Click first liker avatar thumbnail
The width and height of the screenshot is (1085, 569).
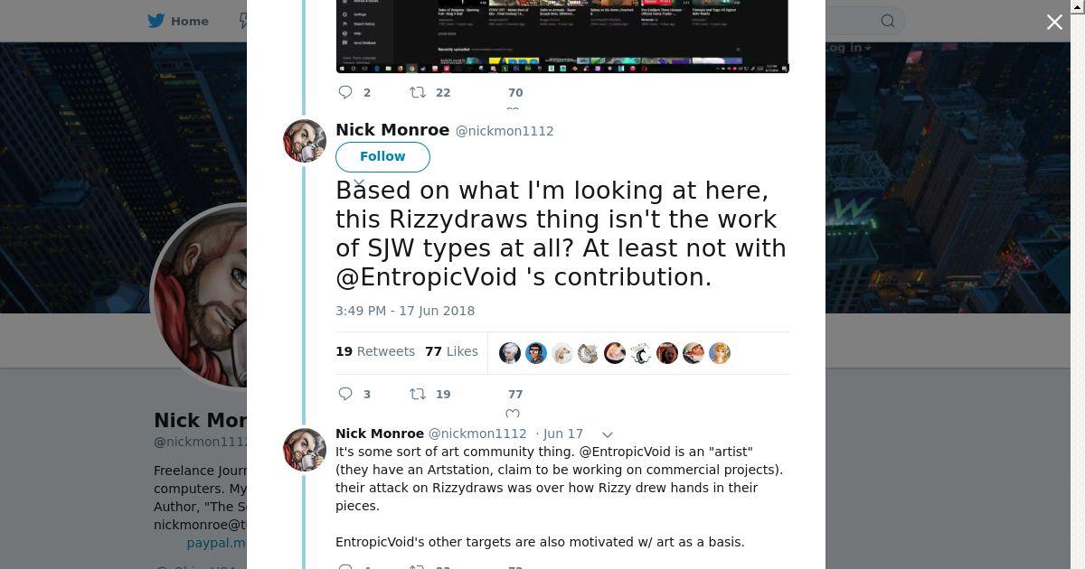[510, 353]
